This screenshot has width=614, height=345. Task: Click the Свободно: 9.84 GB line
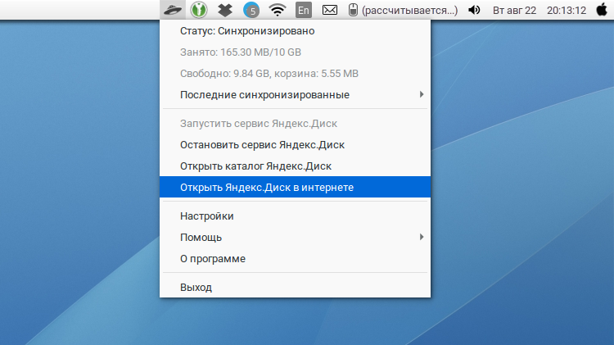295,73
